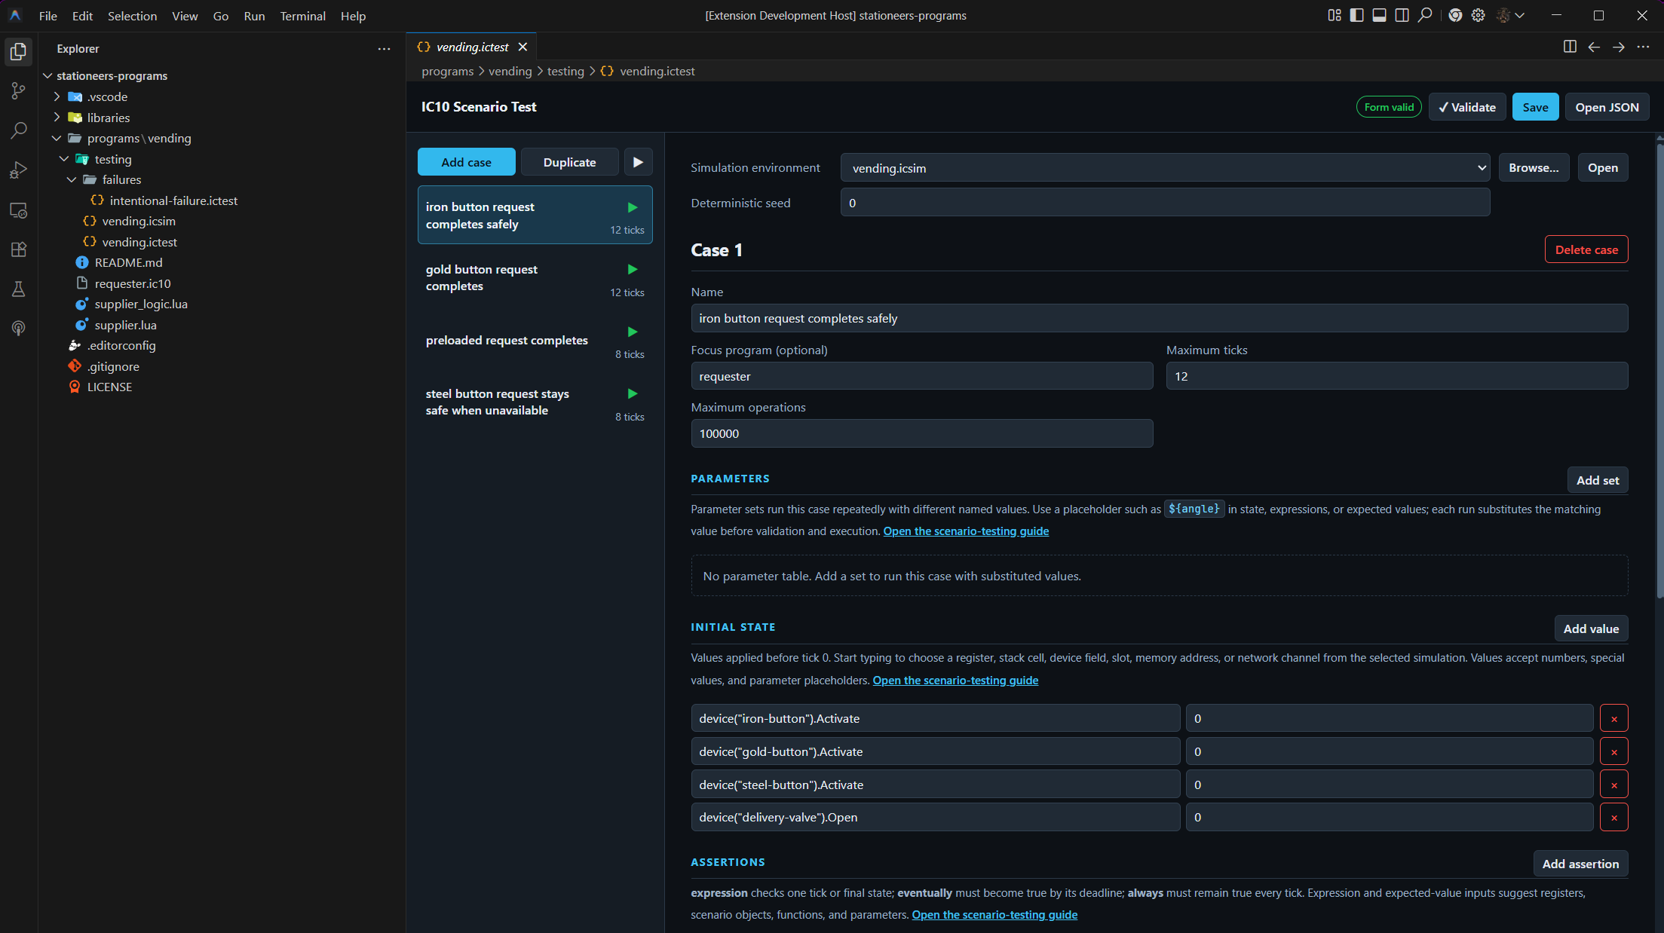Open scenario-testing guide link under Parameters
The image size is (1664, 933).
(966, 531)
